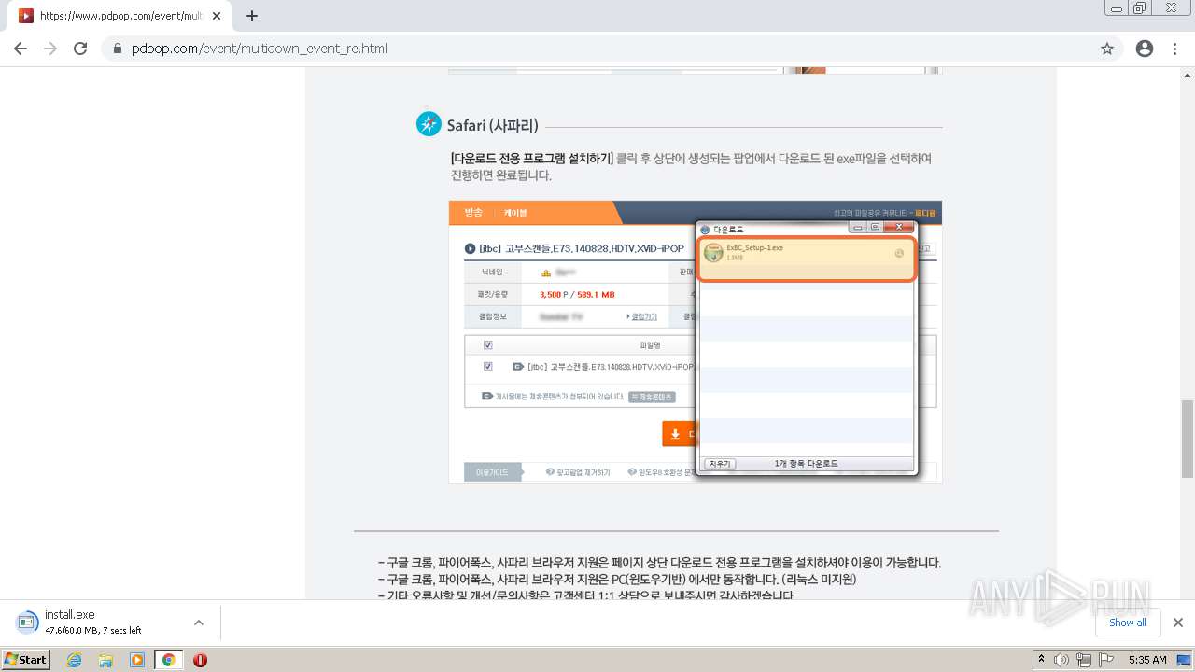Open the network tray icon
The image size is (1195, 672).
[x=1084, y=660]
